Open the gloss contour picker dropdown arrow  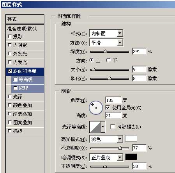click(103, 127)
